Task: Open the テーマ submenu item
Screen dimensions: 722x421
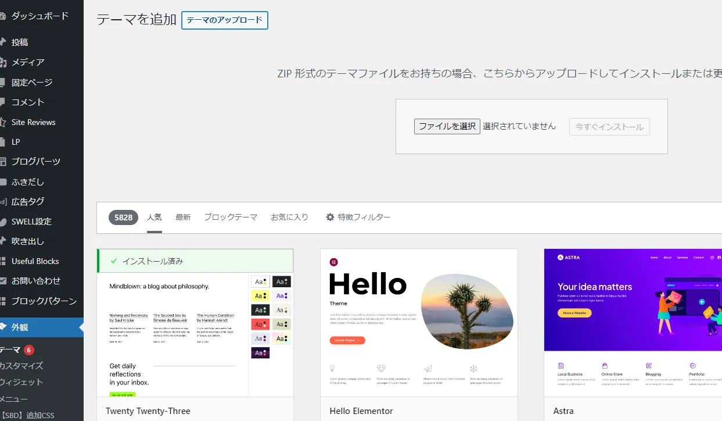Action: tap(10, 349)
